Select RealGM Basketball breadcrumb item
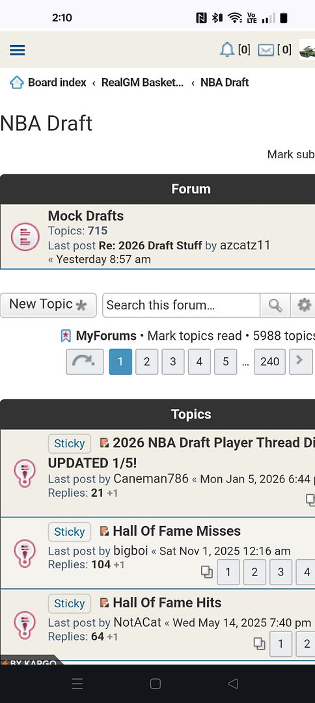This screenshot has height=703, width=315. 143,83
